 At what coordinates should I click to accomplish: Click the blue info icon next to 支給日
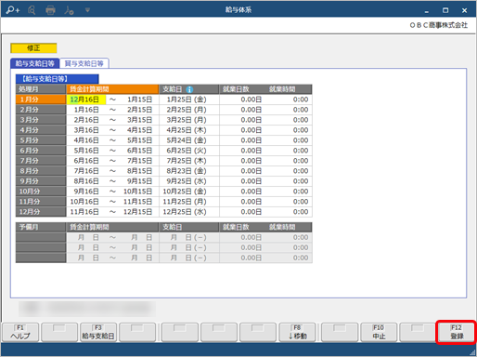(189, 89)
